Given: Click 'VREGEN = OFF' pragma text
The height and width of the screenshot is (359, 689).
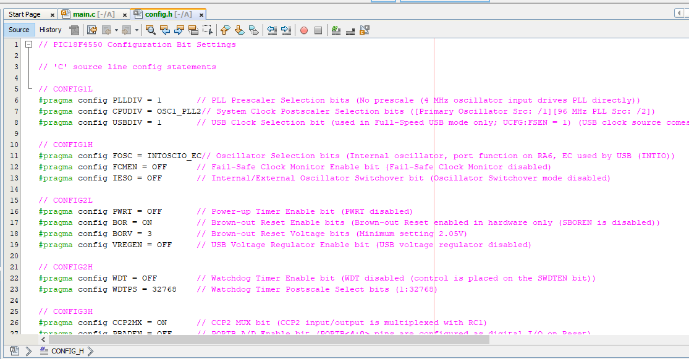Looking at the screenshot, I should 105,245.
